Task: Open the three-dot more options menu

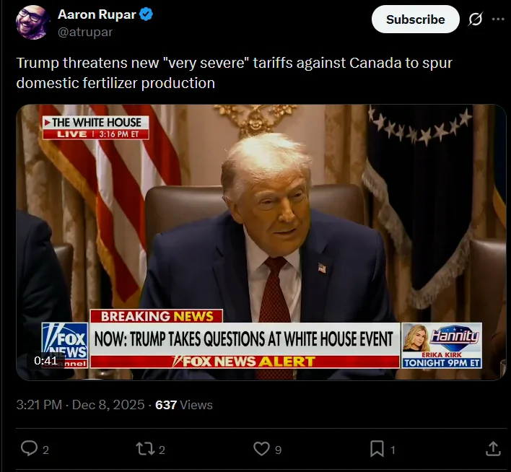Action: tap(498, 19)
